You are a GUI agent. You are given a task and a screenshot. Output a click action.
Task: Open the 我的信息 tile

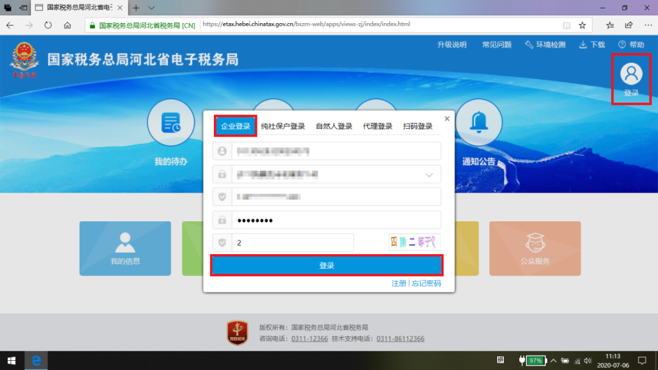tap(125, 248)
